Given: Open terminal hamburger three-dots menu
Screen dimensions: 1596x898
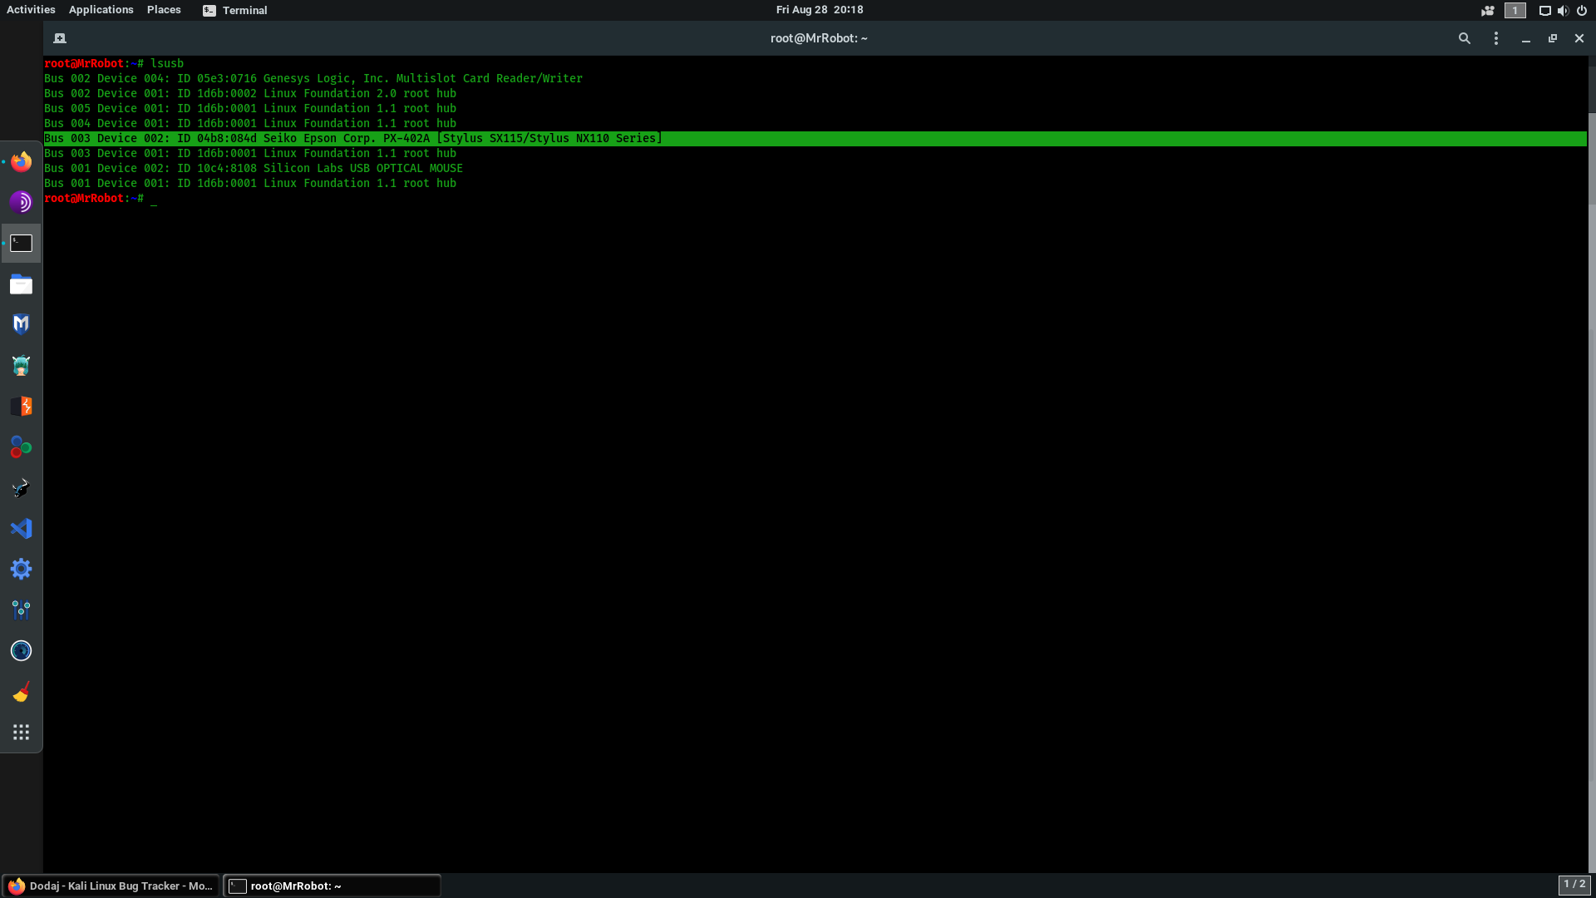Looking at the screenshot, I should (1495, 38).
